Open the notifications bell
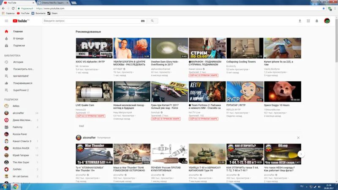338x190 pixels. (x=316, y=21)
